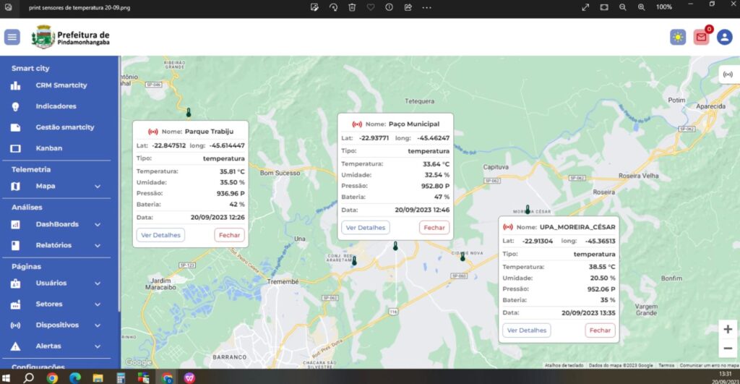Click the sensor signal icon on map
The height and width of the screenshot is (384, 740).
pyautogui.click(x=727, y=74)
